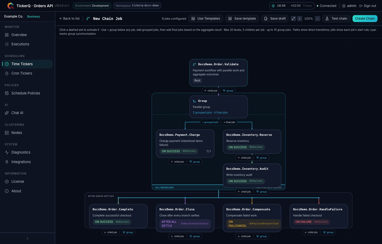Select Cron Tickers in the sidebar
The width and height of the screenshot is (382, 244).
(28, 73)
